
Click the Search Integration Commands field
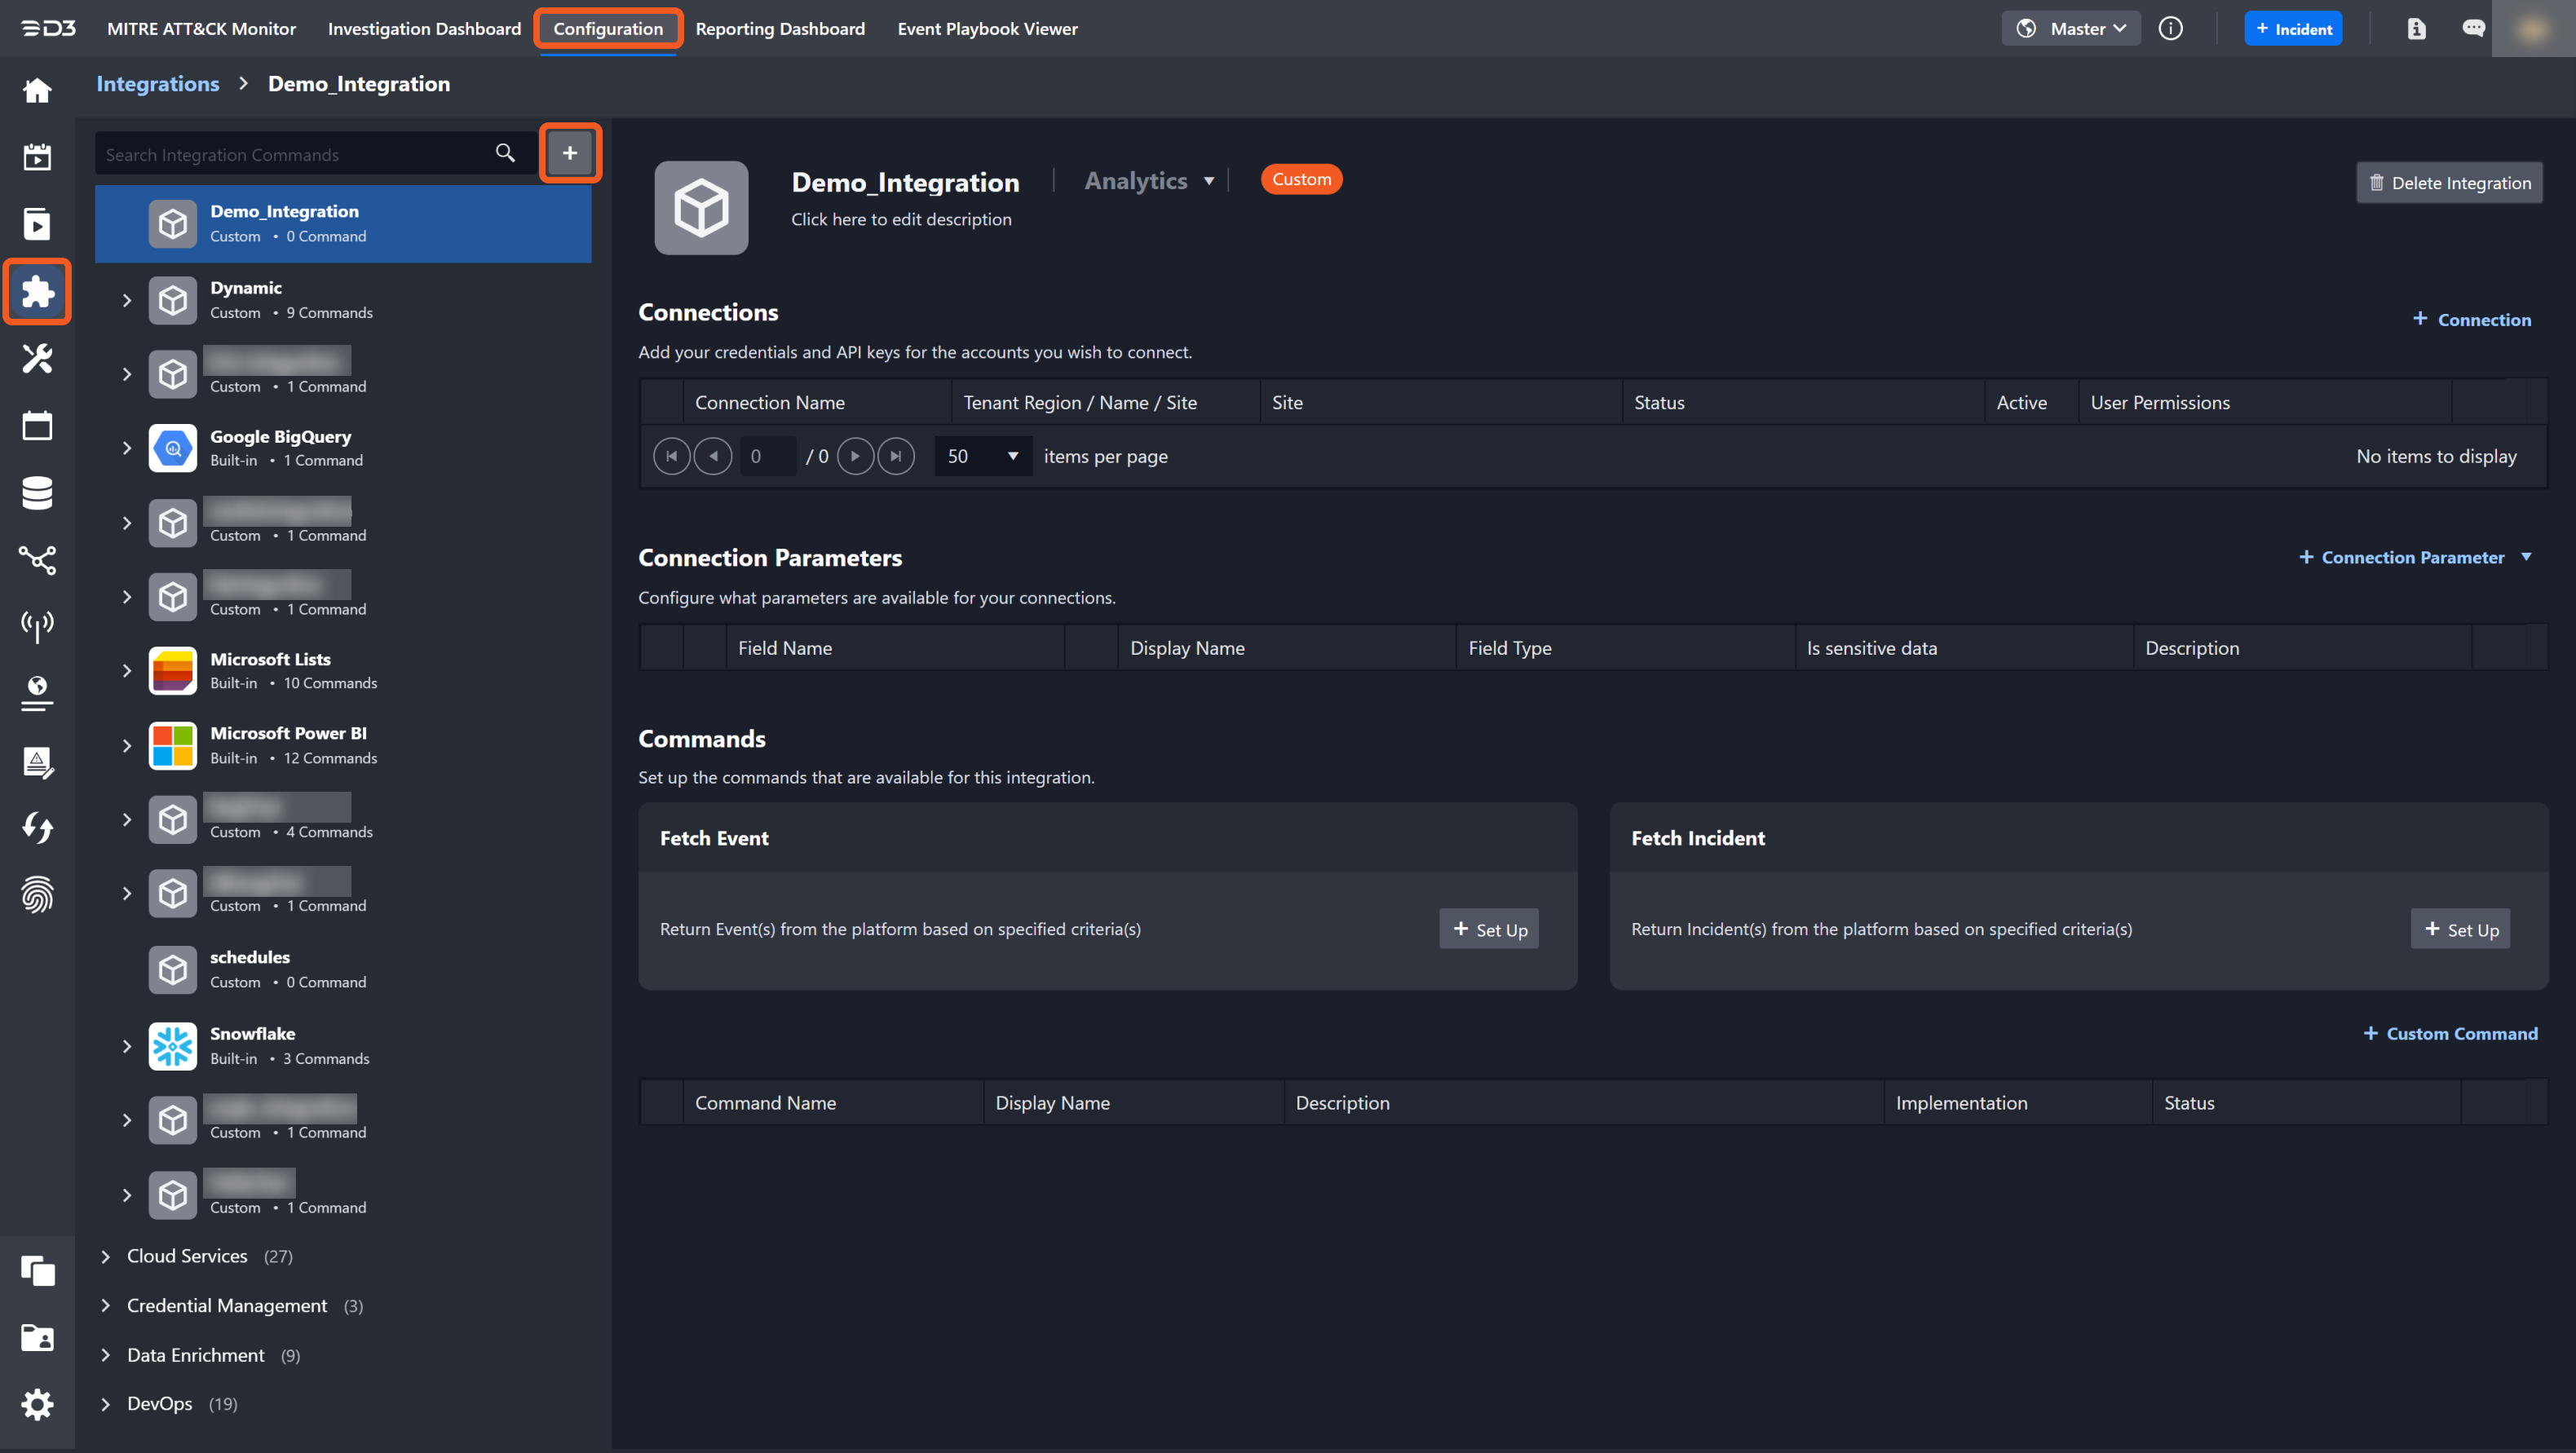coord(290,154)
